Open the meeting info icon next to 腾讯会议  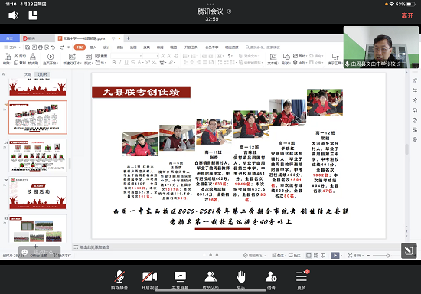(x=229, y=11)
